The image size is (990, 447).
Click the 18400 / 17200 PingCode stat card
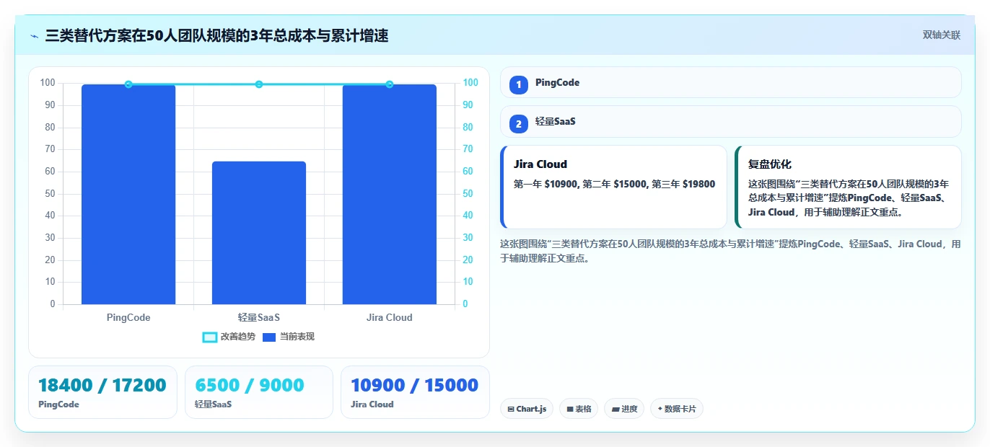tap(102, 392)
